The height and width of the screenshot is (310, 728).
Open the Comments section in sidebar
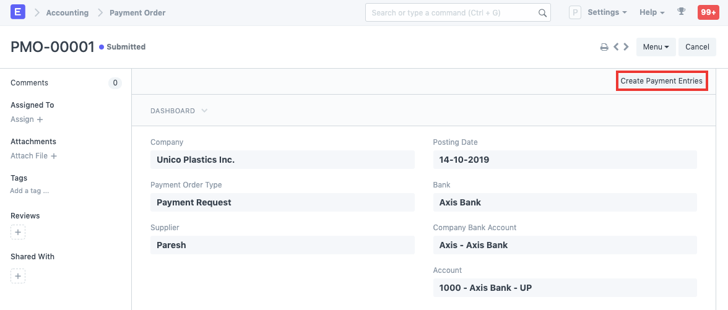pyautogui.click(x=29, y=83)
